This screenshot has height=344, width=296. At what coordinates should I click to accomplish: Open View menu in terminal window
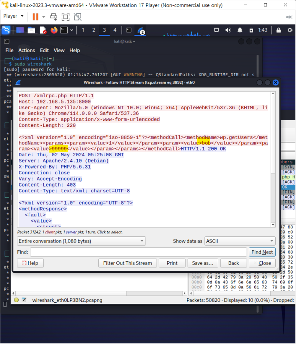coord(59,51)
